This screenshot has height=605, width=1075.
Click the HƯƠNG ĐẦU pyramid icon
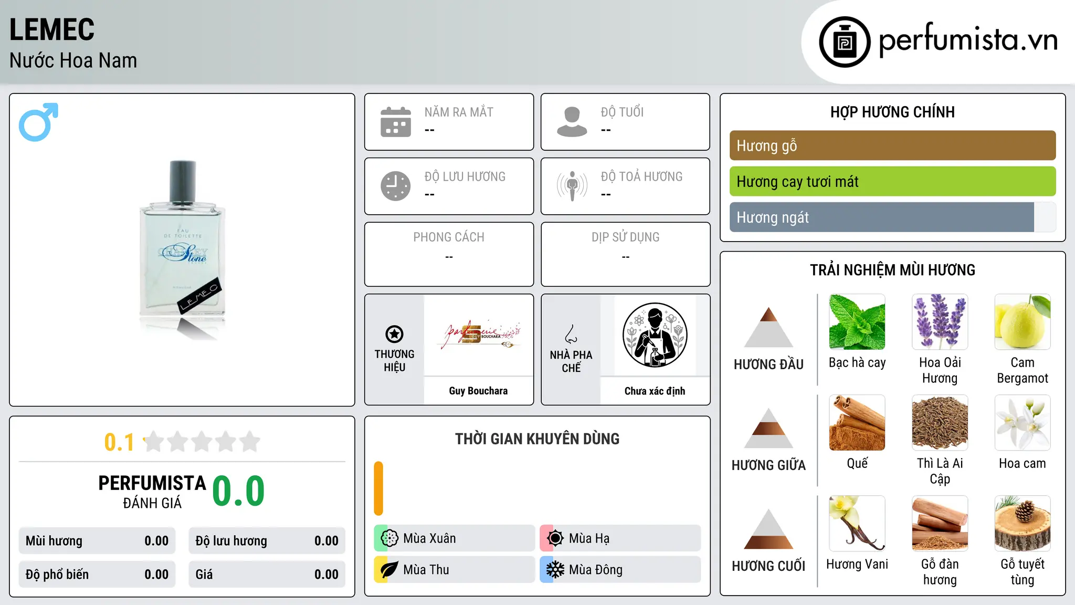pyautogui.click(x=768, y=327)
